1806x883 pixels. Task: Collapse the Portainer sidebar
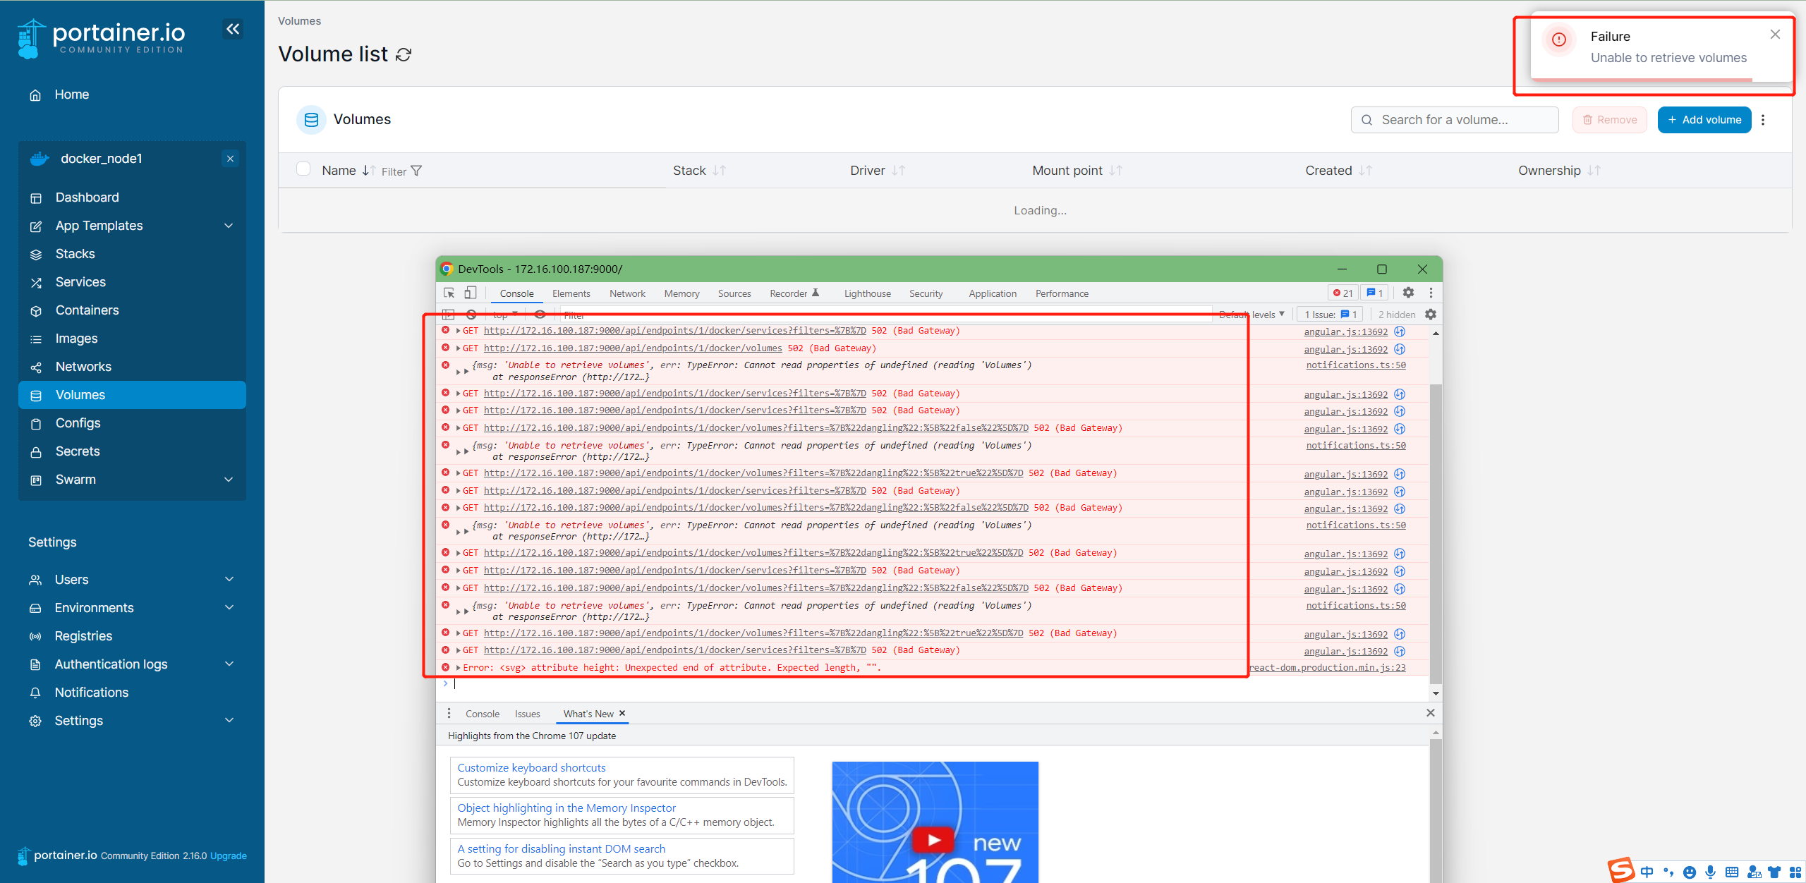(x=233, y=29)
